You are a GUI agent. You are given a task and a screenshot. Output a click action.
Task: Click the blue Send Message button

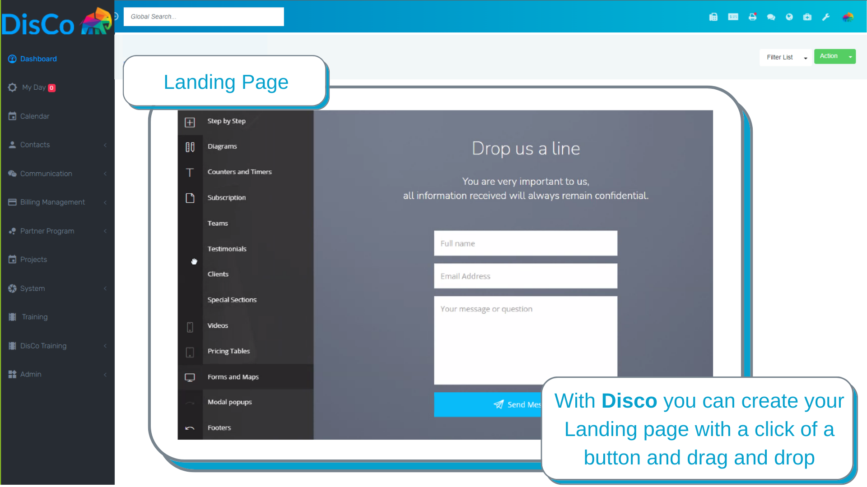coord(488,404)
